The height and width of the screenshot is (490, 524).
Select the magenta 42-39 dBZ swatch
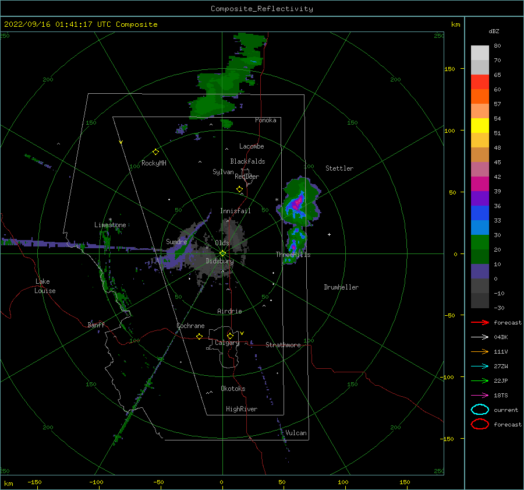coord(480,184)
